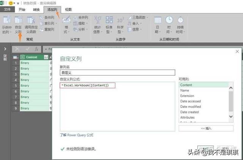Switch to the 转换 ribbon tab

click(x=36, y=9)
